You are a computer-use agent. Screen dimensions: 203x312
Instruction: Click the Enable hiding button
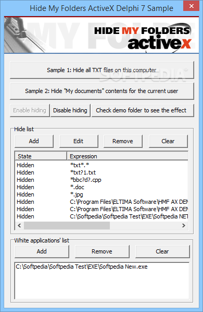(x=30, y=110)
